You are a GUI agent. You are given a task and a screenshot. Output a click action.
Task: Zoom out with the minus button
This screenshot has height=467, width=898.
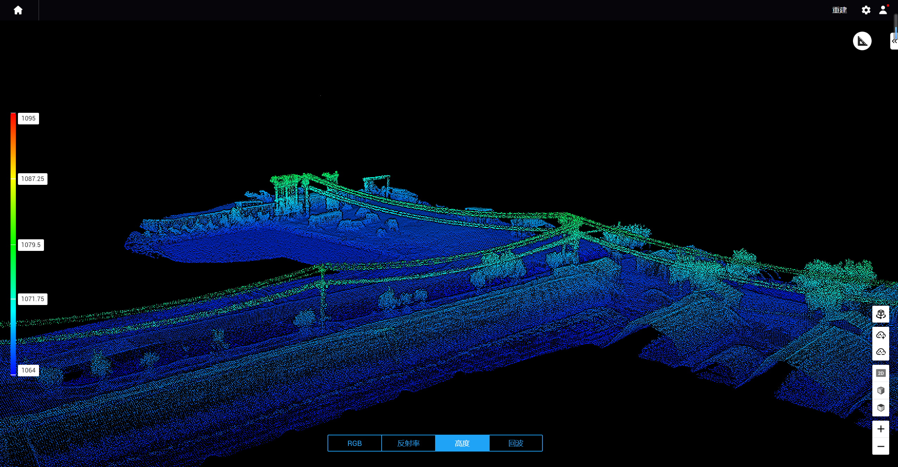tap(880, 446)
